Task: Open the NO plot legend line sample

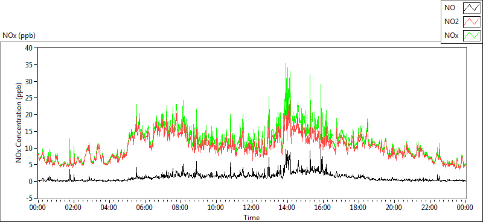Action: 472,8
